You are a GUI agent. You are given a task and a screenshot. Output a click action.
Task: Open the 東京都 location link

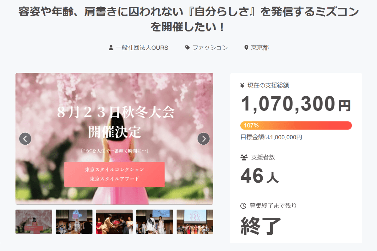point(260,48)
